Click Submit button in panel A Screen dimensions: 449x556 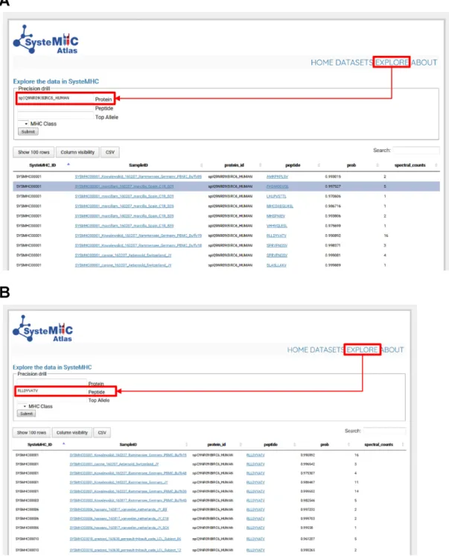pyautogui.click(x=28, y=132)
